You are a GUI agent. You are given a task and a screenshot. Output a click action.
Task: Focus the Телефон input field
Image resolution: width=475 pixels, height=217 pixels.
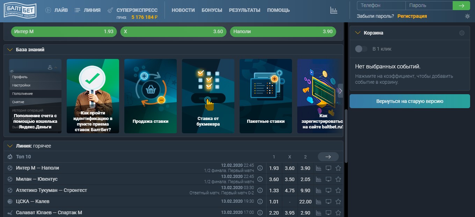(381, 6)
